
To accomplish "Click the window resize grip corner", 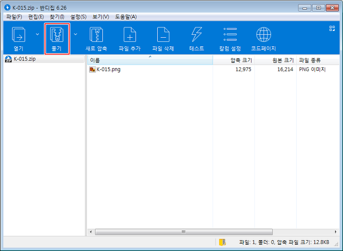I will pos(337,244).
